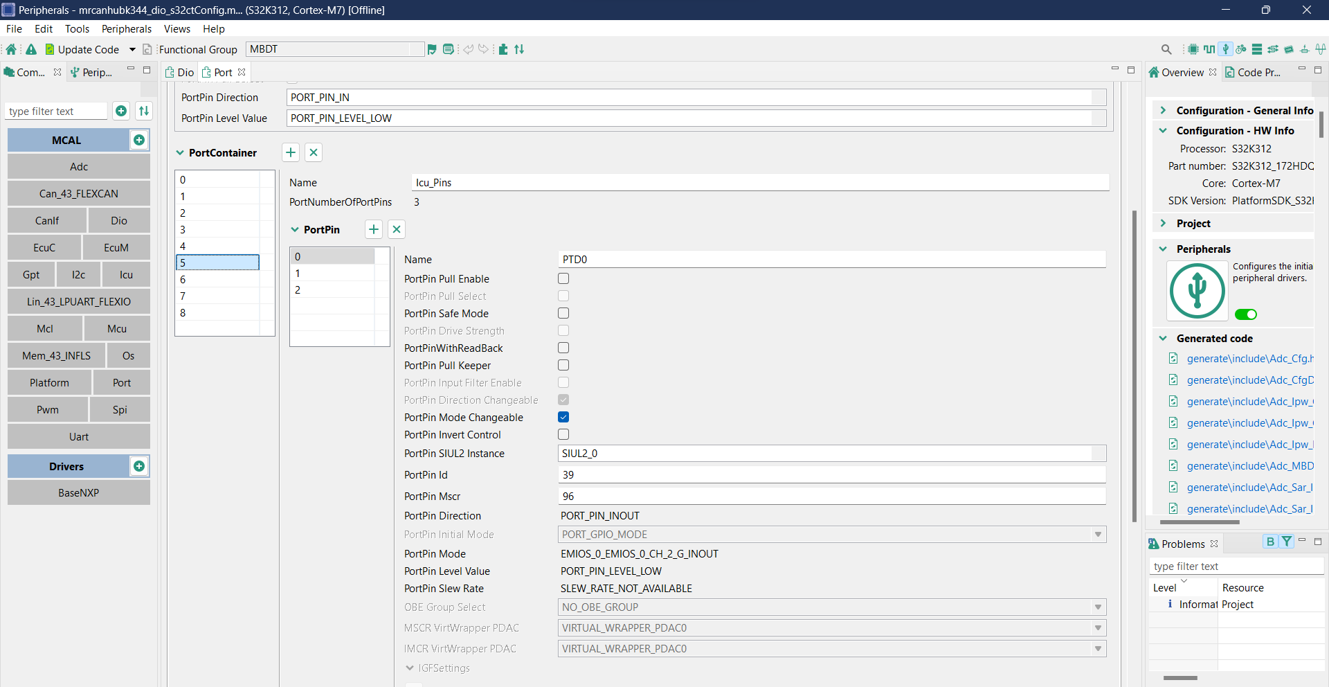Image resolution: width=1329 pixels, height=687 pixels.
Task: Check the PortPin Pull Enable checkbox
Action: [563, 278]
